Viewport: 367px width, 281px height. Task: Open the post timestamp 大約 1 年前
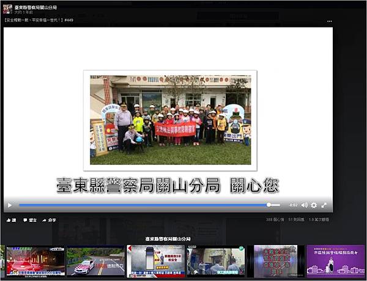tap(24, 12)
